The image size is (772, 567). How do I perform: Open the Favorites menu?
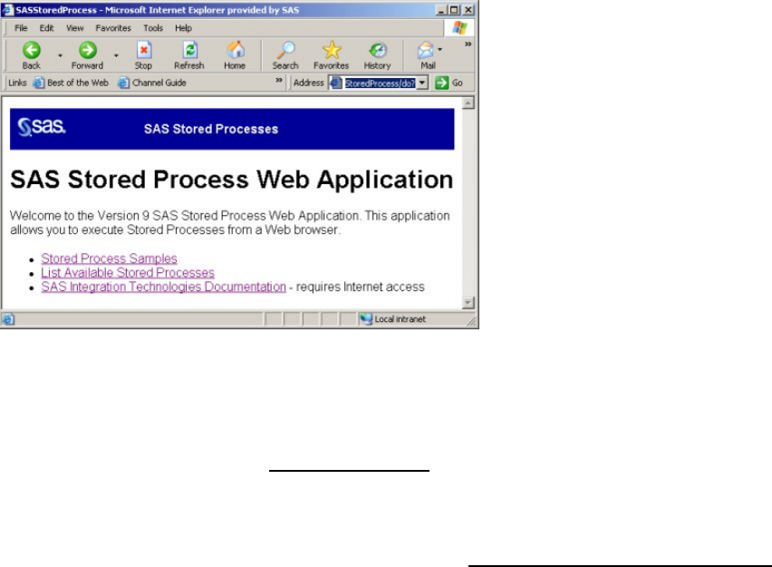[113, 28]
